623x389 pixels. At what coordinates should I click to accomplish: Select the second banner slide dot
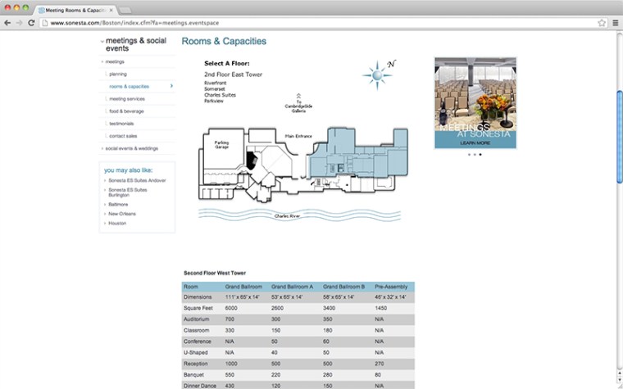475,155
